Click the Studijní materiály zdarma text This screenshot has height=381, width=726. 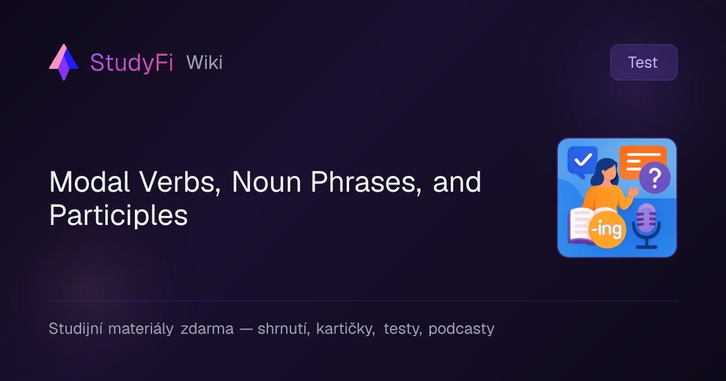pyautogui.click(x=141, y=329)
